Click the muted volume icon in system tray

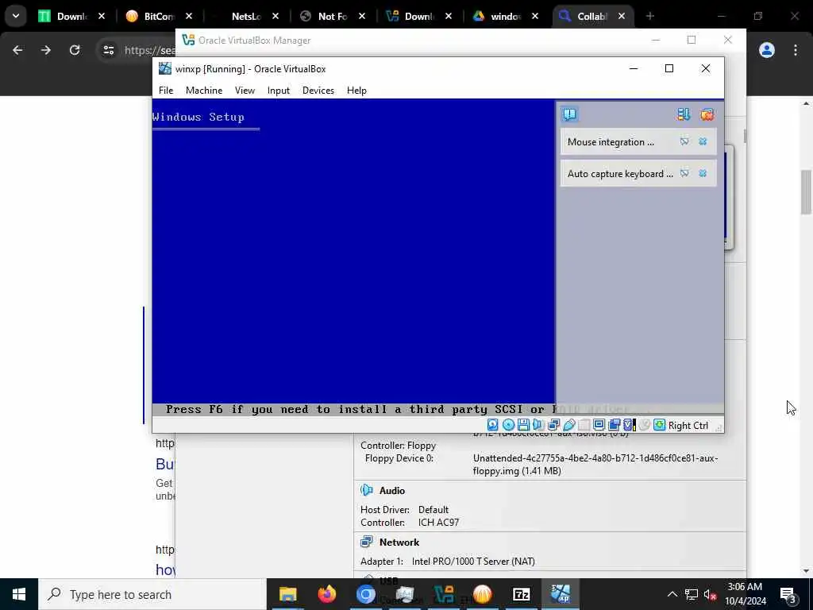click(x=711, y=594)
